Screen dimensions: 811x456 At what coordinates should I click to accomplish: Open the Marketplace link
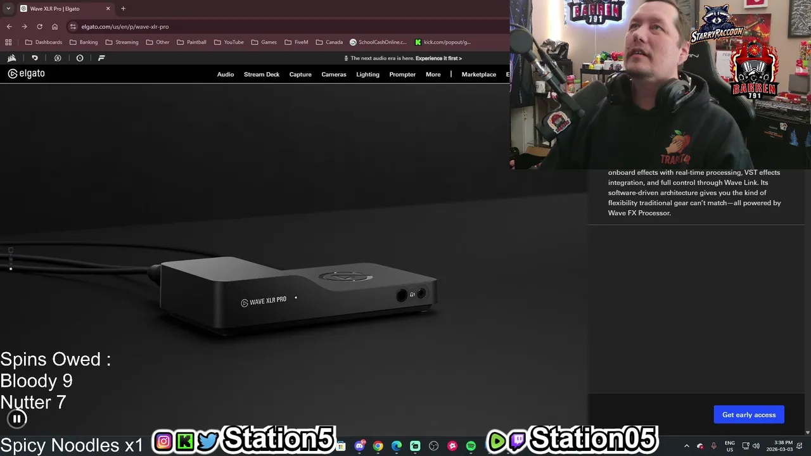click(479, 75)
